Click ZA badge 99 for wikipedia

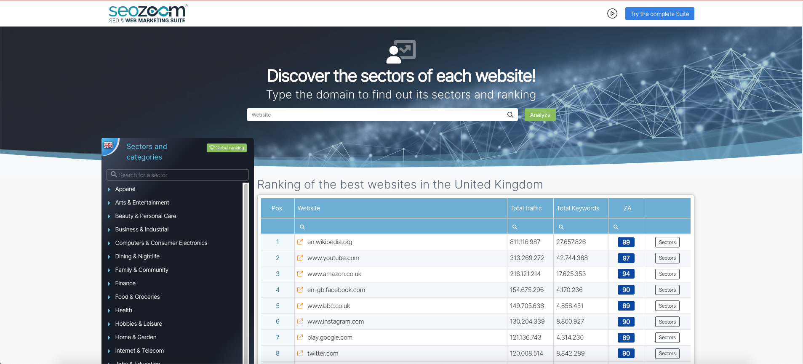point(626,242)
